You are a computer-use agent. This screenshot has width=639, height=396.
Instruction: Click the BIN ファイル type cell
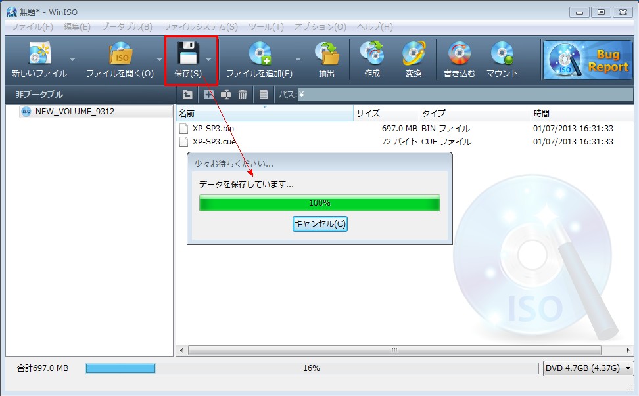tap(446, 129)
